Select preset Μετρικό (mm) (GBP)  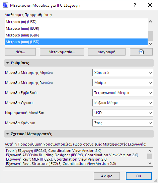pyautogui.click(x=76, y=35)
